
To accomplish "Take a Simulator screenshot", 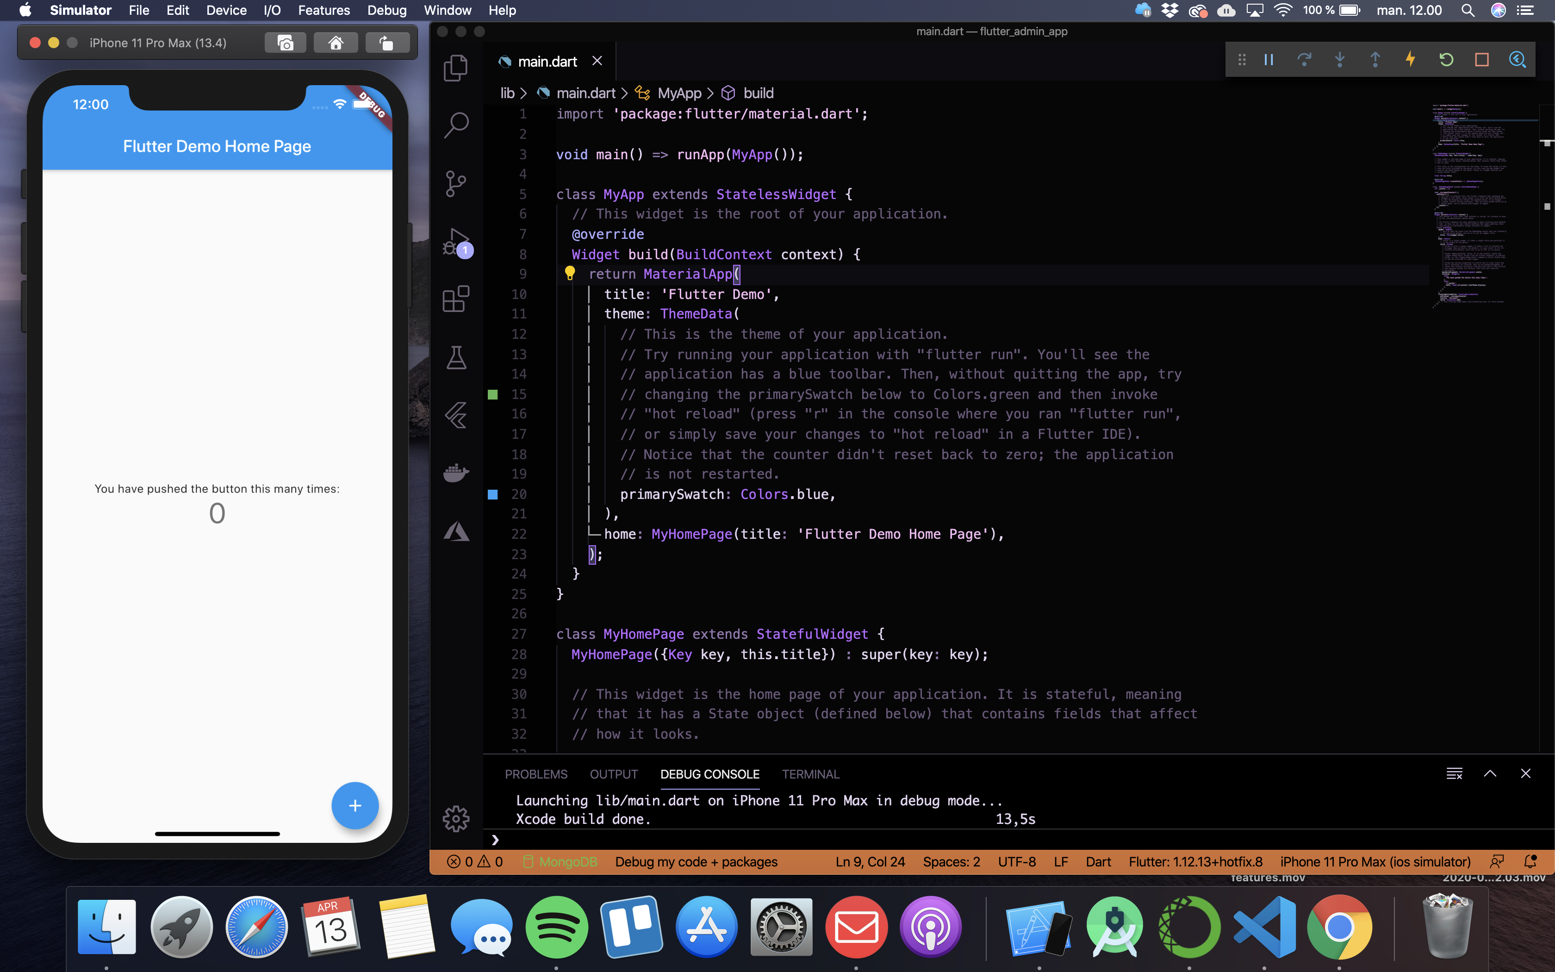I will click(285, 43).
